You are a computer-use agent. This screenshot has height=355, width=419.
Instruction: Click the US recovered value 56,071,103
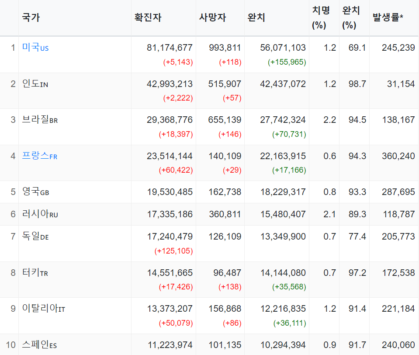coord(283,48)
